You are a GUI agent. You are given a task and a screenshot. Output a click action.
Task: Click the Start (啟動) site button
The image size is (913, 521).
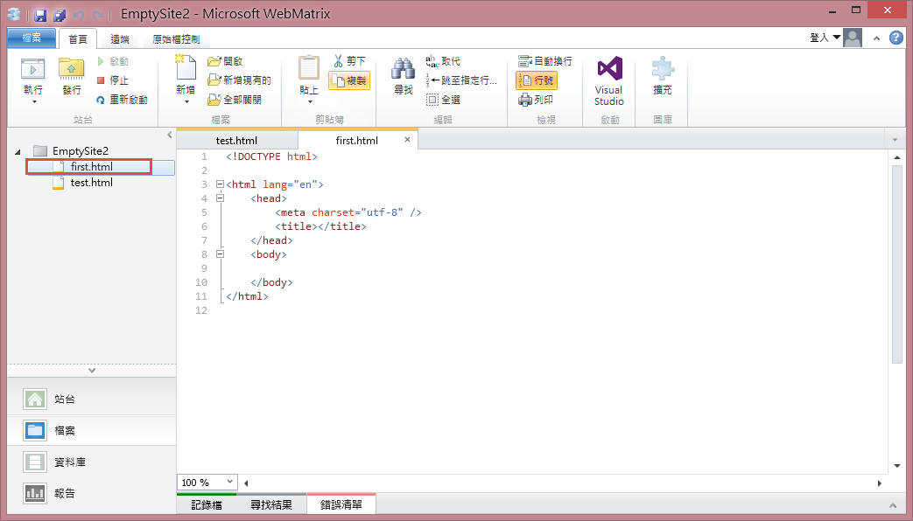coord(113,61)
